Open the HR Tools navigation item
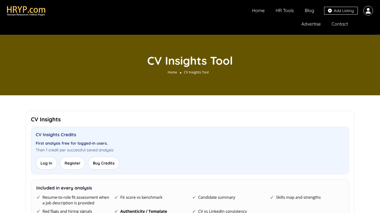 click(284, 11)
